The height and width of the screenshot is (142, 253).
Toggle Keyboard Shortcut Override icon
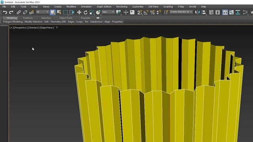pyautogui.click(x=132, y=12)
